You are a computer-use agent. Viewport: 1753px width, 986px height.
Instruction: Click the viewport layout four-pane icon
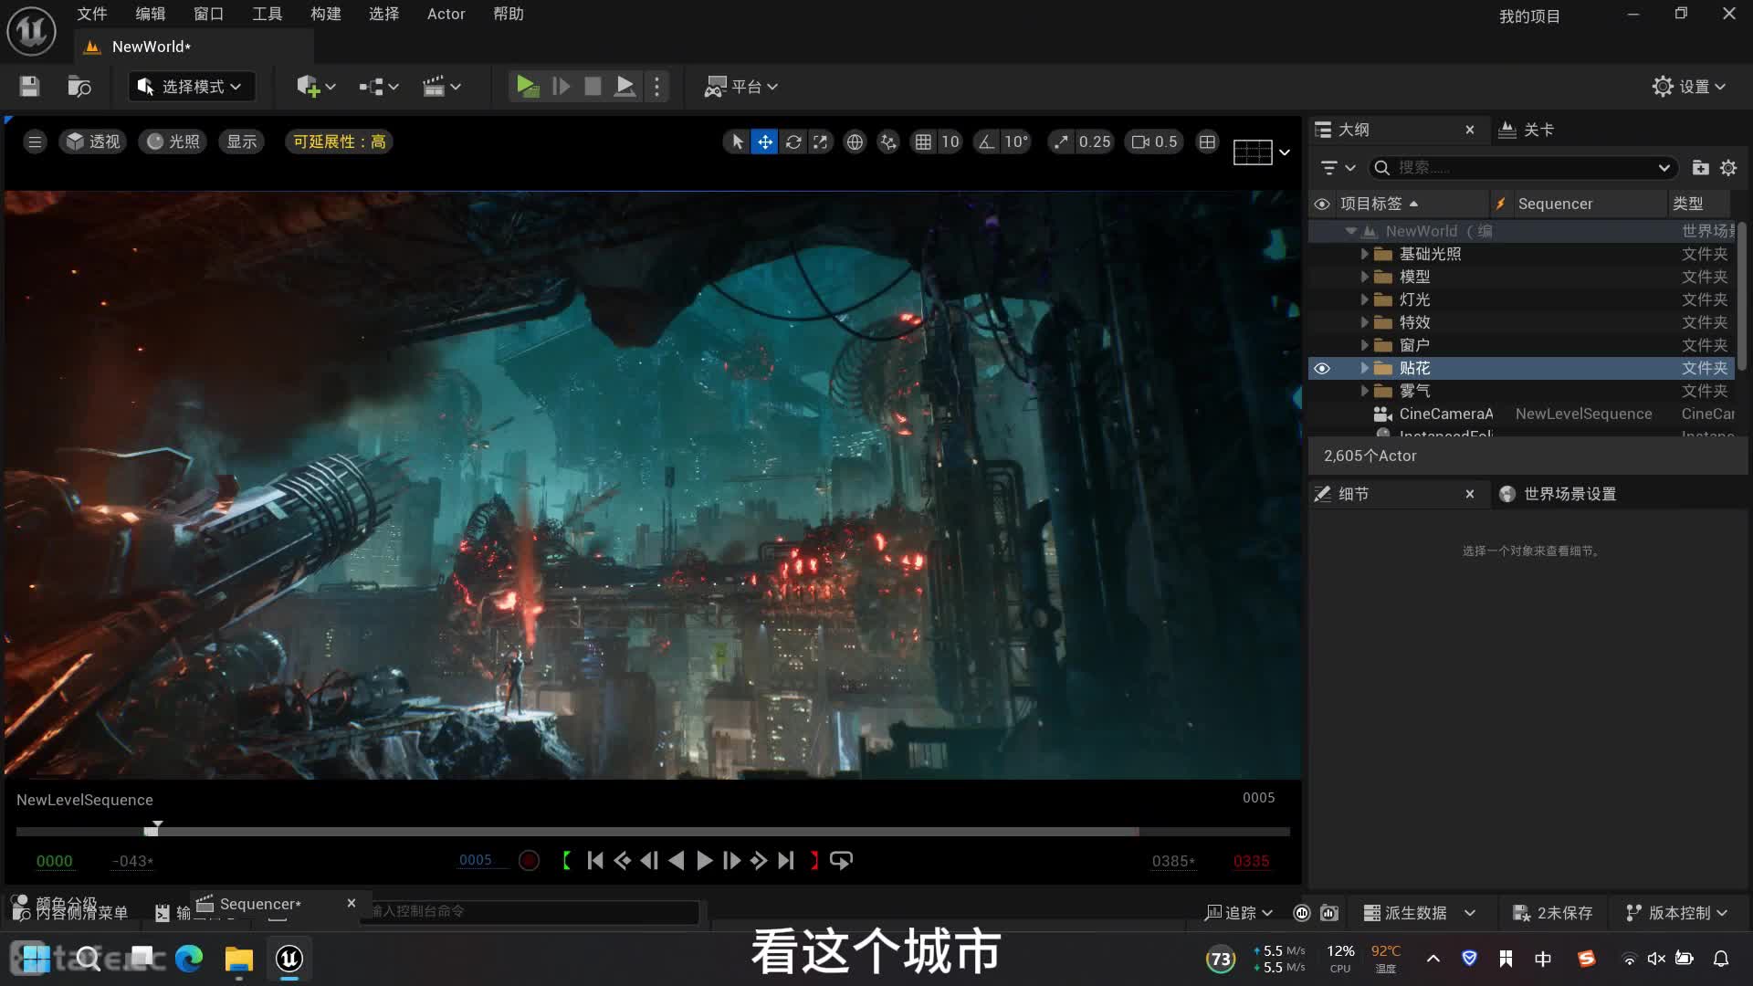tap(1207, 142)
